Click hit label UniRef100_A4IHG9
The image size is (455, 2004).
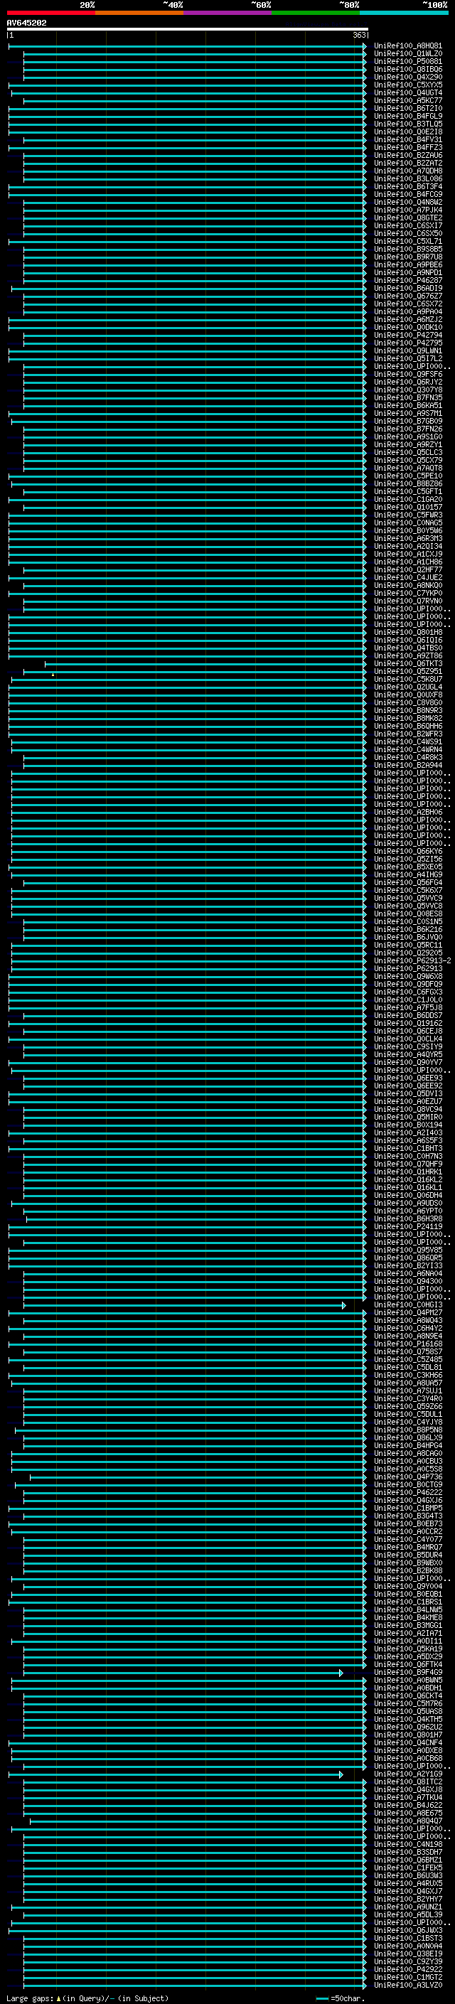(x=407, y=874)
